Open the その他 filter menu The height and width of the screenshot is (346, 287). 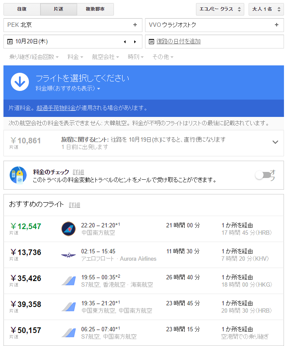tap(163, 57)
